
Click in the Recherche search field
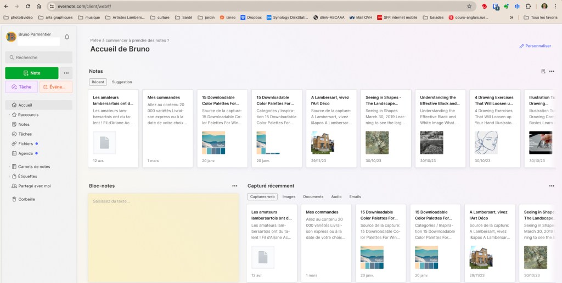coord(39,57)
